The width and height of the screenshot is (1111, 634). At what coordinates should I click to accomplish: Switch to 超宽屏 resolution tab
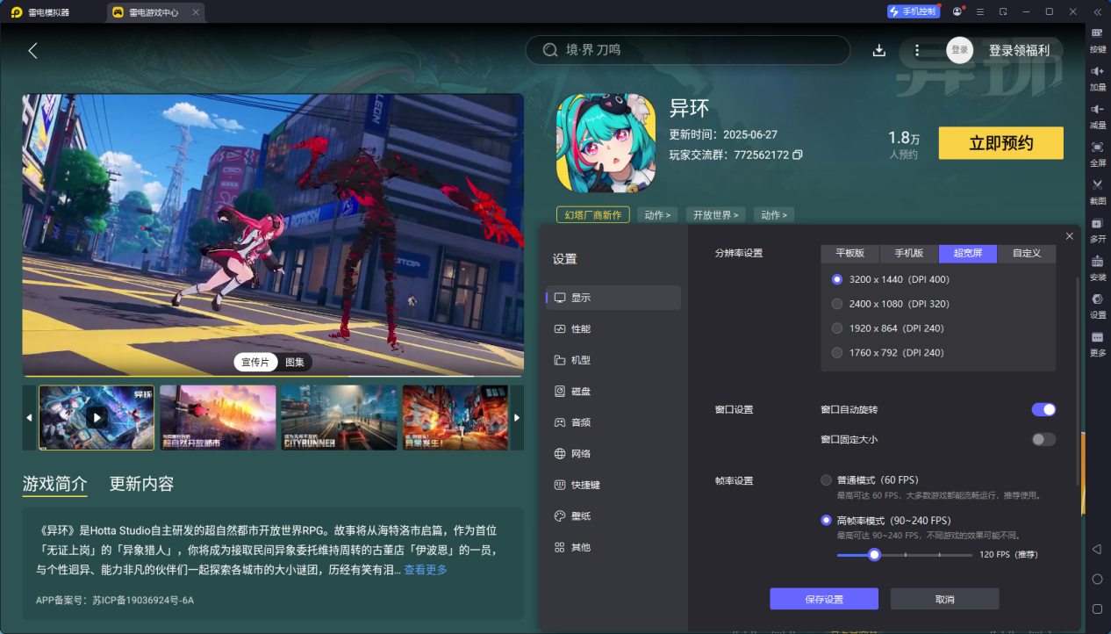pyautogui.click(x=968, y=253)
